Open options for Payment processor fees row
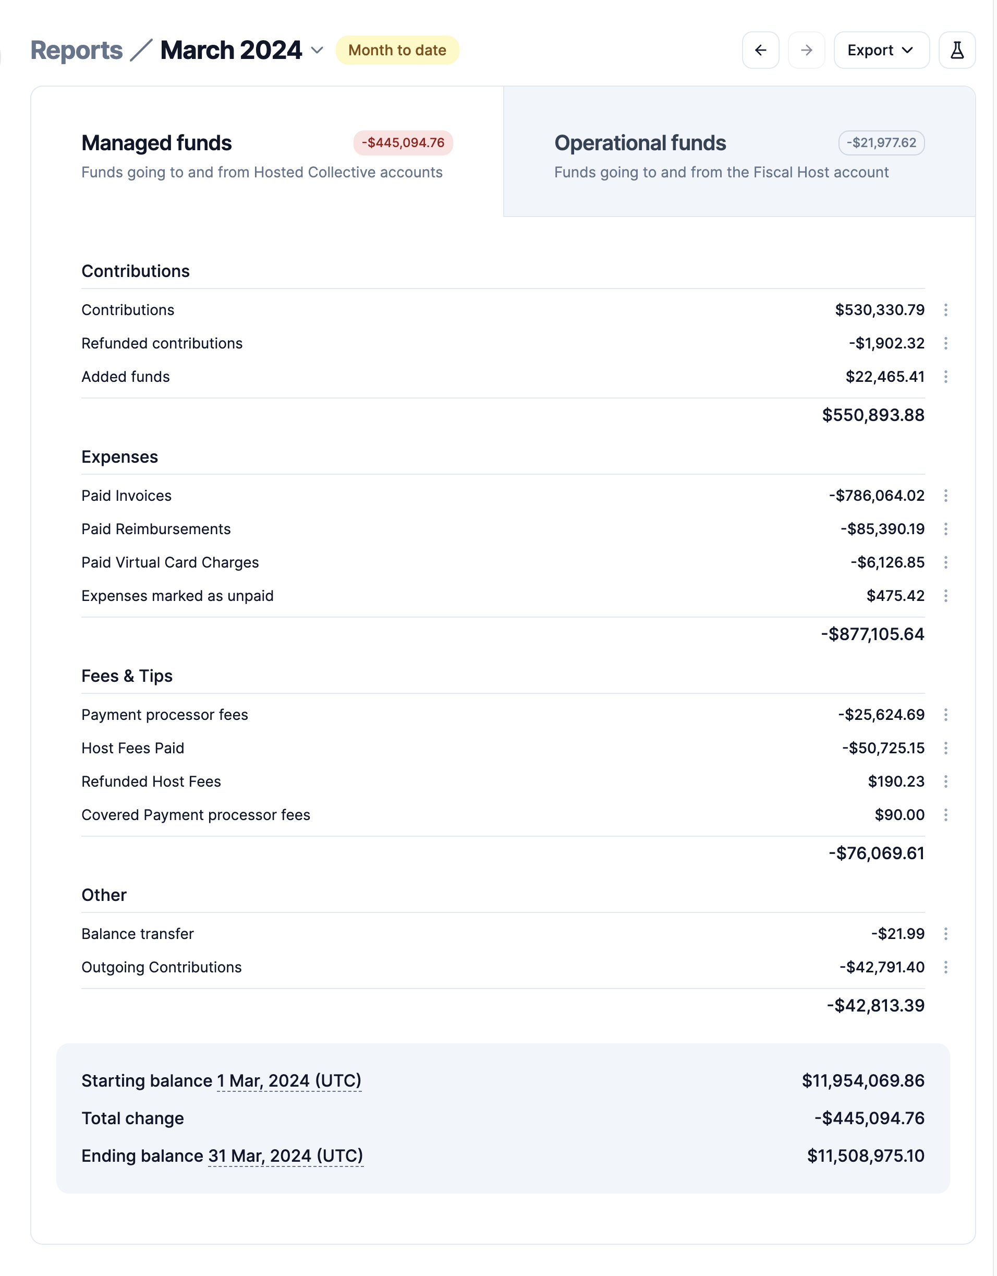This screenshot has height=1276, width=997. click(945, 715)
